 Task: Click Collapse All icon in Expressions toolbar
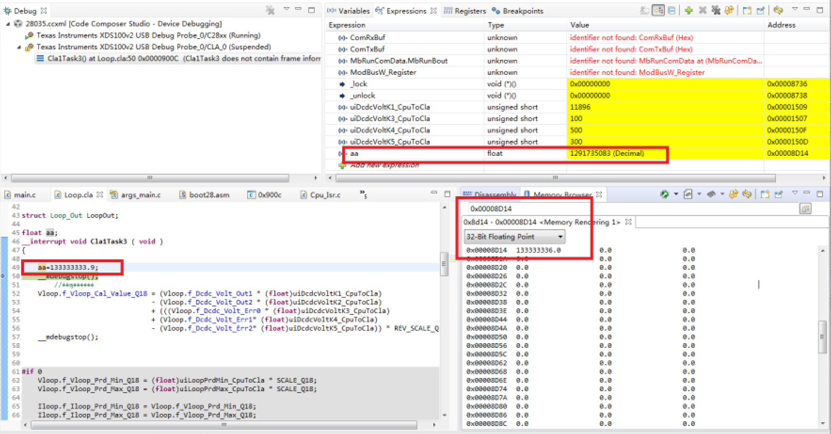pos(671,10)
